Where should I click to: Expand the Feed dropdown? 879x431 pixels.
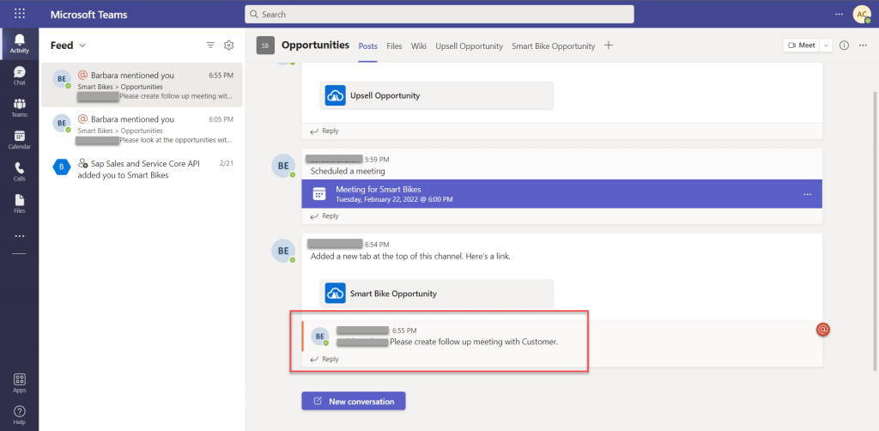[x=82, y=46]
